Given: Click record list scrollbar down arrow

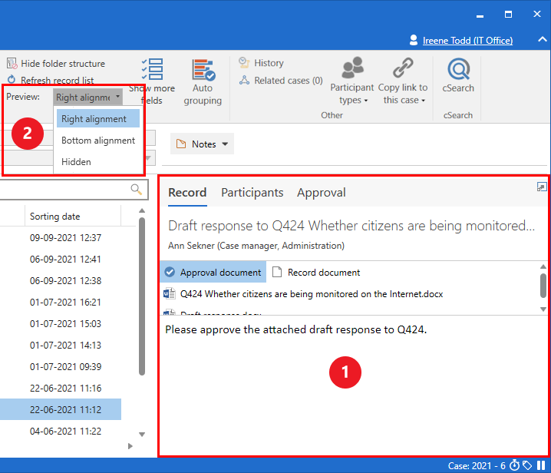Looking at the screenshot, I should [x=142, y=435].
